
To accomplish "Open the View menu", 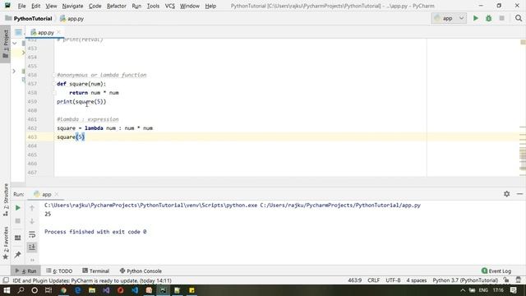I will [51, 6].
